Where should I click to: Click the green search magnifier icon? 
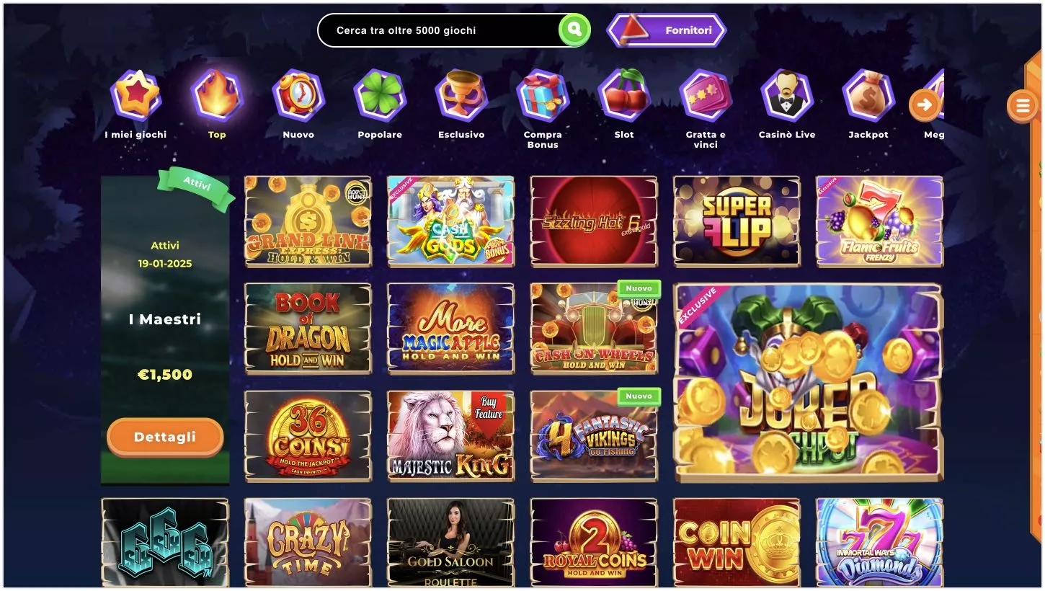click(x=574, y=30)
